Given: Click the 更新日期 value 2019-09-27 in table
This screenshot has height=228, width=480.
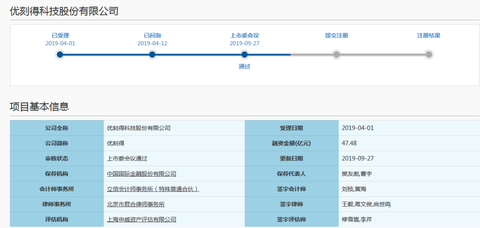Looking at the screenshot, I should coord(357,159).
